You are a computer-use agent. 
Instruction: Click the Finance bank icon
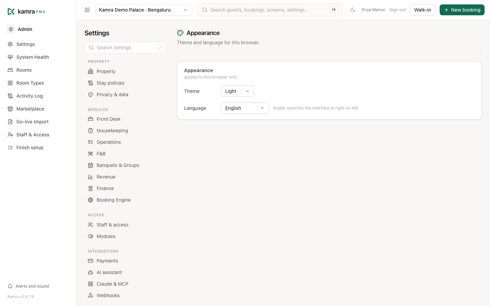point(91,188)
